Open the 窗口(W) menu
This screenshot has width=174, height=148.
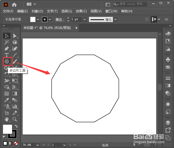111,11
